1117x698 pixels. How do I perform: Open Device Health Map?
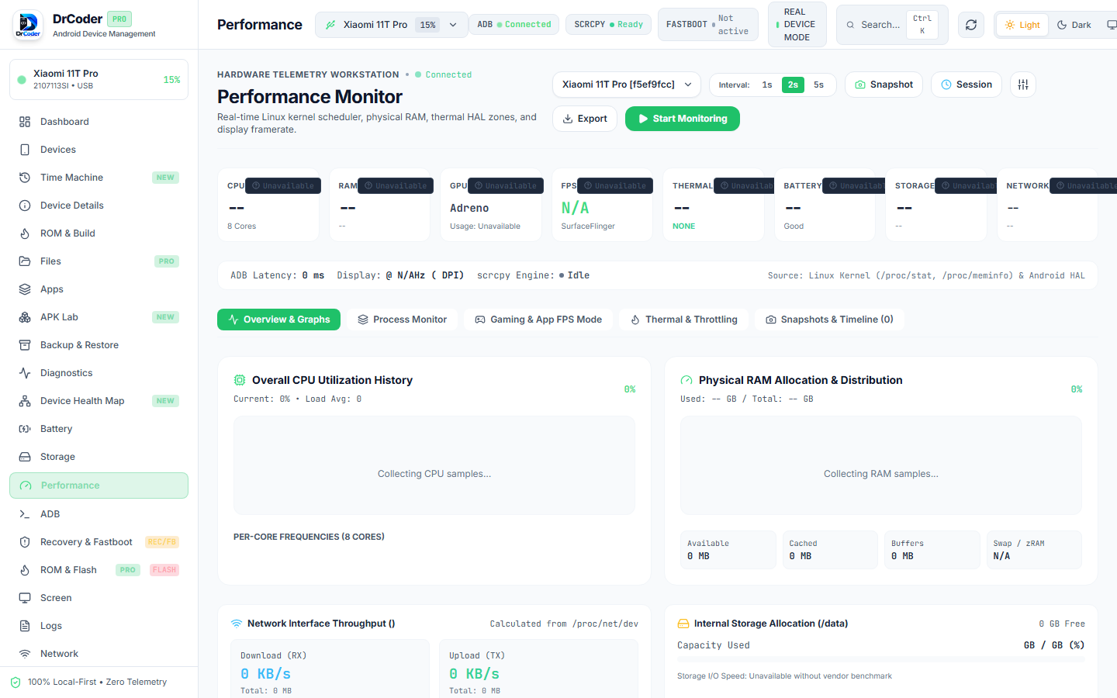(99, 401)
